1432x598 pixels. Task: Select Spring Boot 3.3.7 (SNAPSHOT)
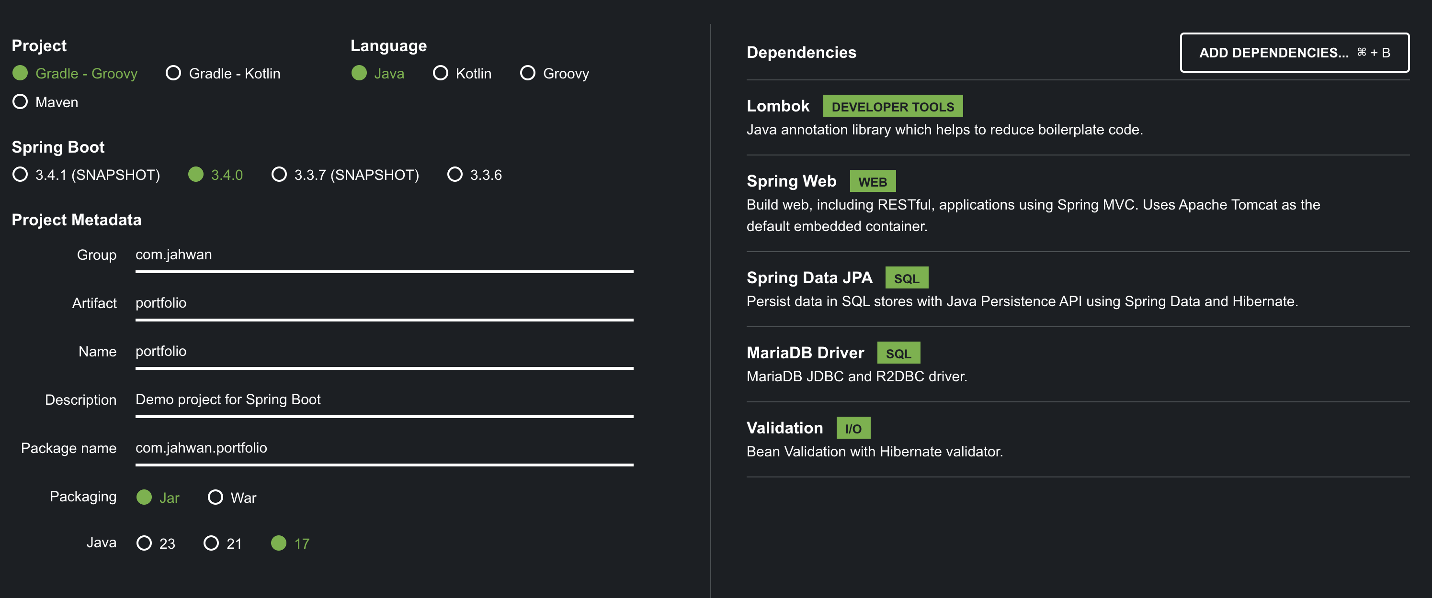(279, 175)
